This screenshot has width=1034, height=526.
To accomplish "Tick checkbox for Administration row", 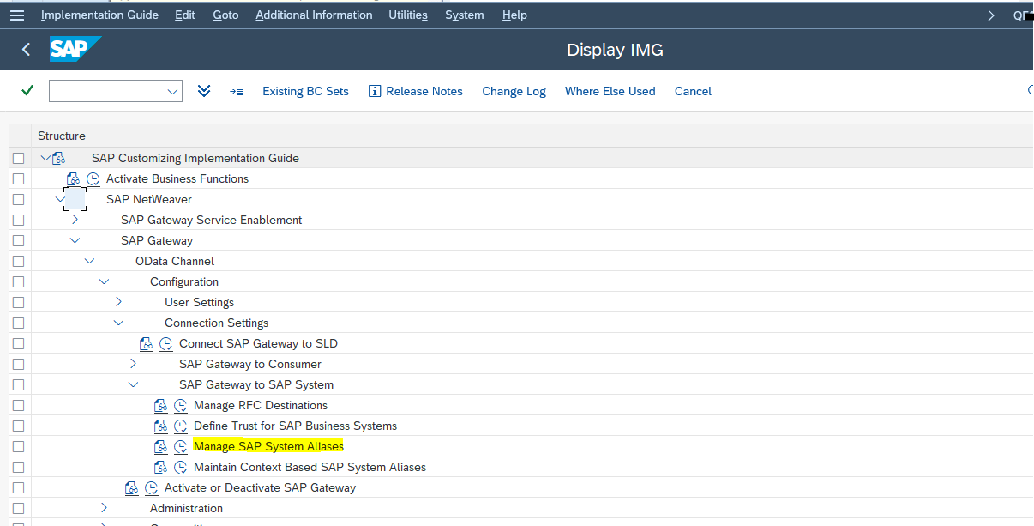I will 18,508.
